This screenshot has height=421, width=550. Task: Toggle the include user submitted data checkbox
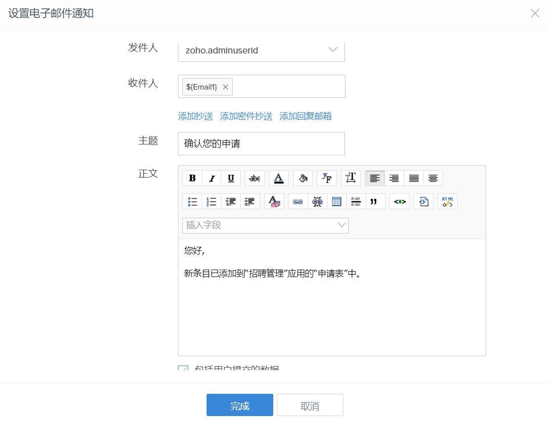[x=183, y=369]
